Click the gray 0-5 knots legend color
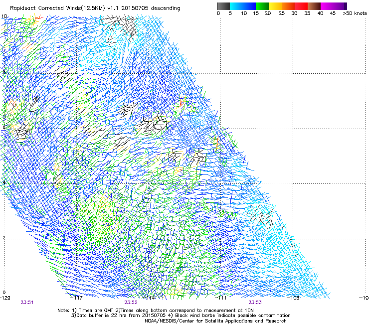Screen dimensions: 369x324 223,6
